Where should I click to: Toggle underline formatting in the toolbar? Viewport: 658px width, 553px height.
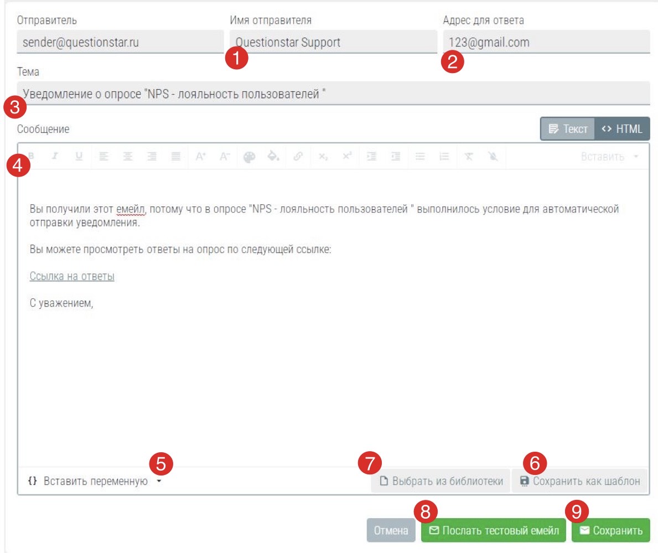click(79, 157)
